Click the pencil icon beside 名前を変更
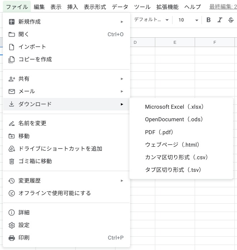 pos(12,123)
